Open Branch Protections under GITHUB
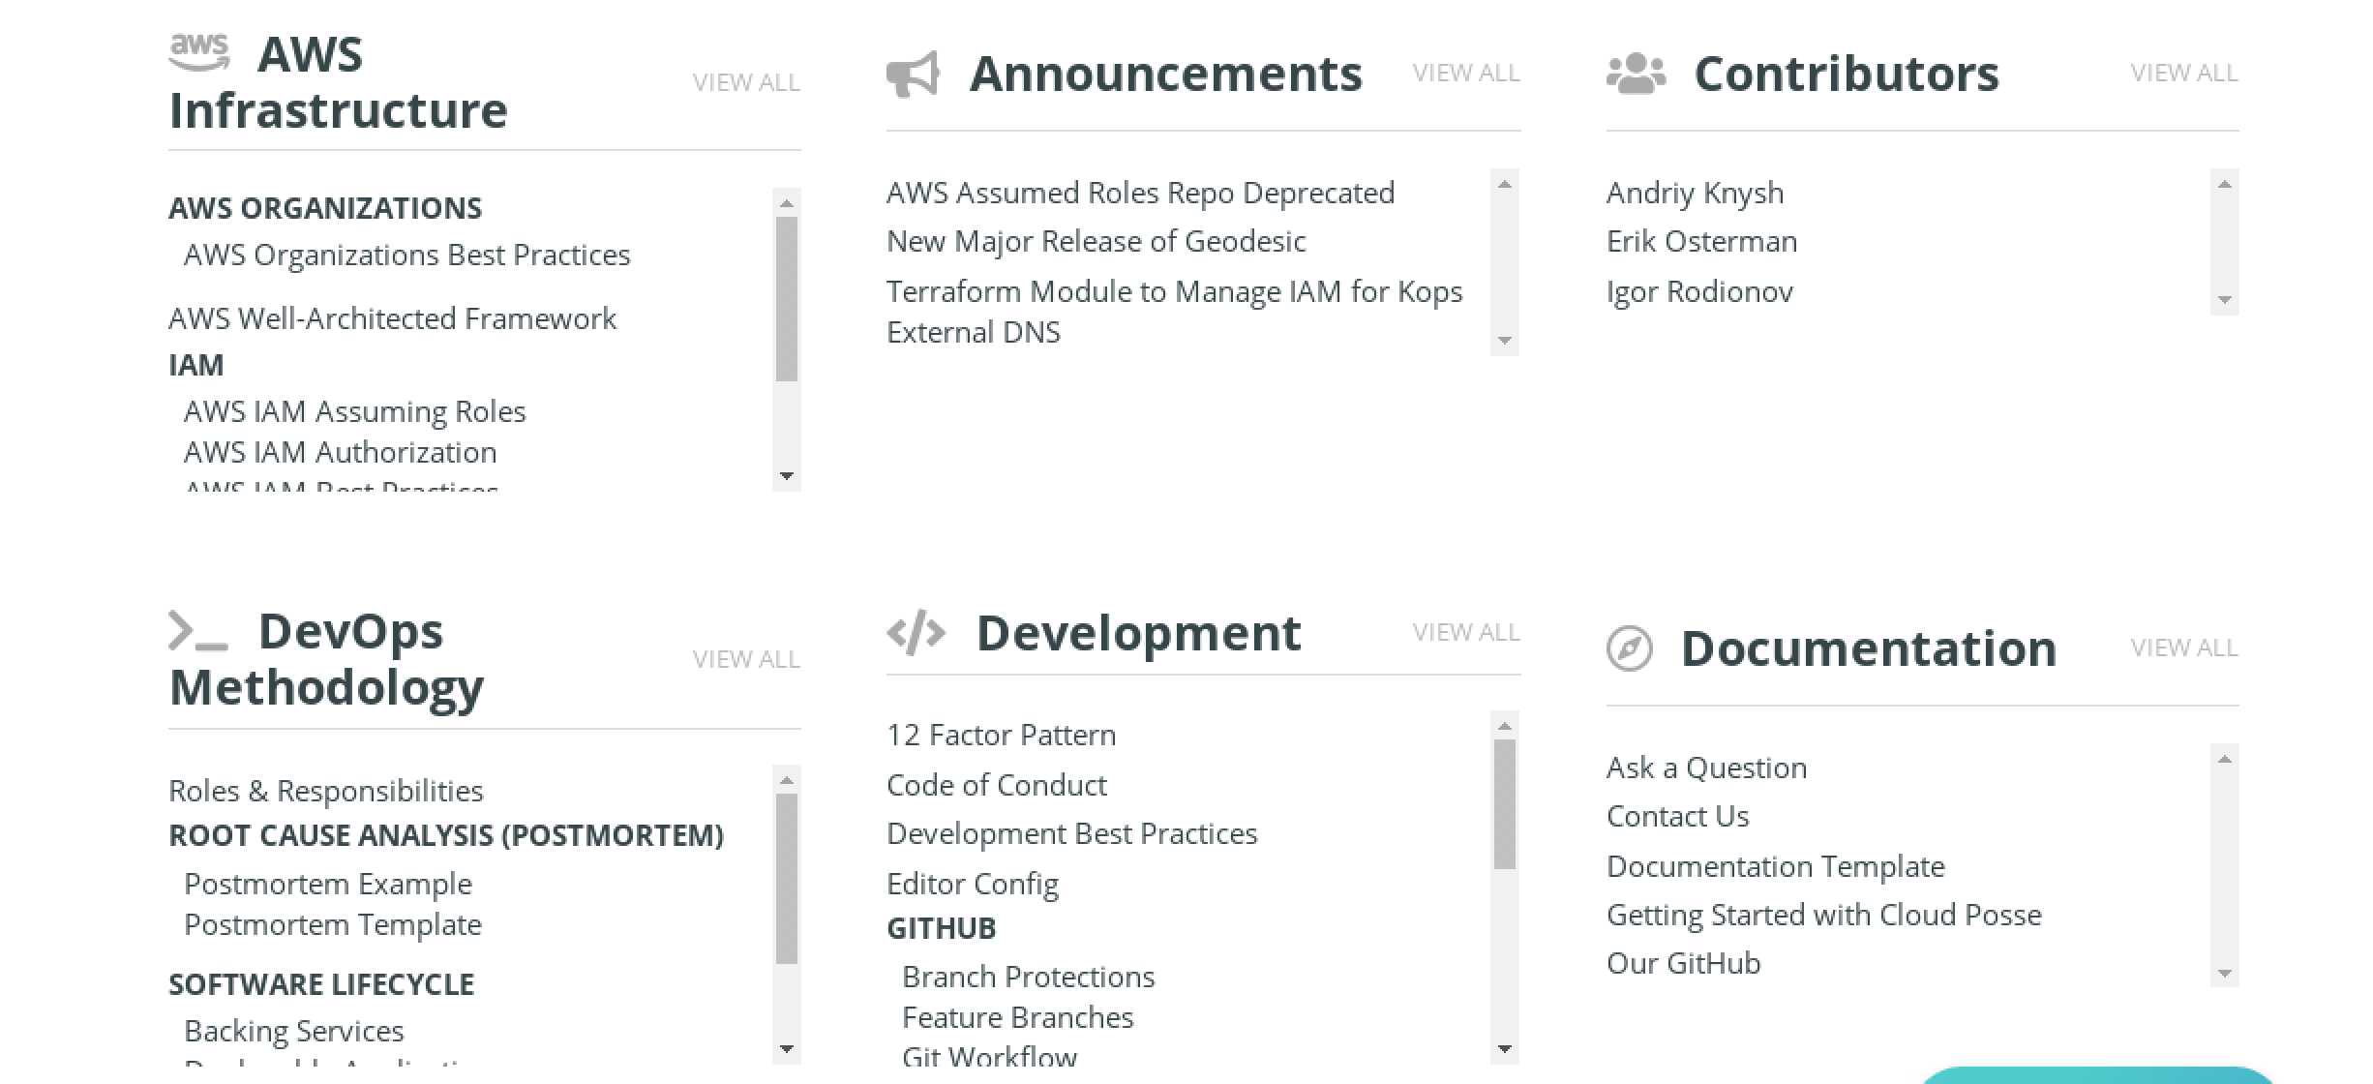This screenshot has width=2373, height=1084. 1028,976
